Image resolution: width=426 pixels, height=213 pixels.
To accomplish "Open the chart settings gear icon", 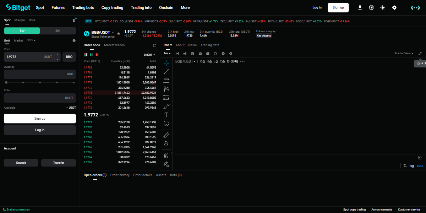I will coord(231,54).
